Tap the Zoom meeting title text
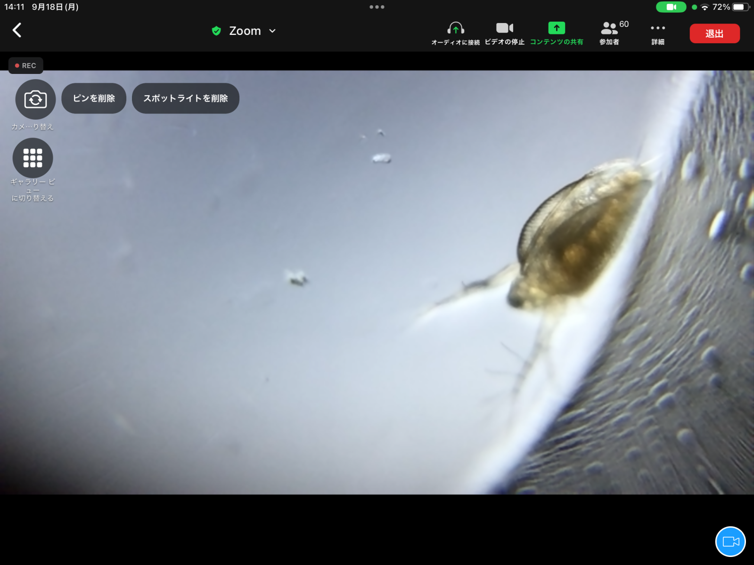 [x=245, y=31]
